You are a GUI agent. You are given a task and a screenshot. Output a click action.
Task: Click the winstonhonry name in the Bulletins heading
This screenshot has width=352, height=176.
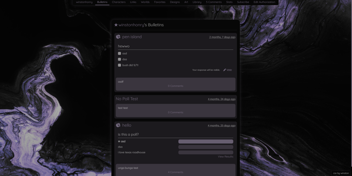[x=131, y=25]
